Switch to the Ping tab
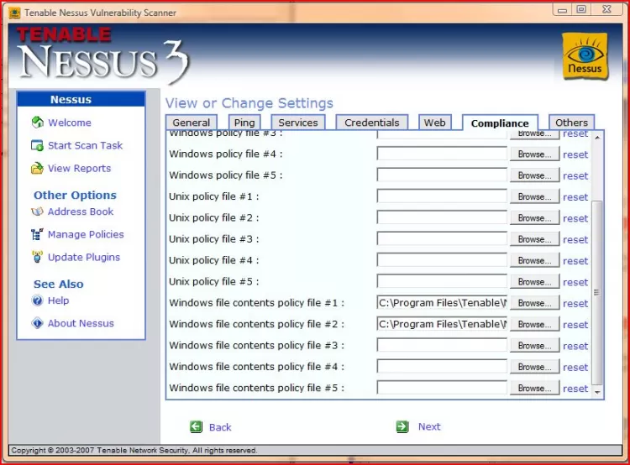The image size is (630, 465). pyautogui.click(x=244, y=123)
